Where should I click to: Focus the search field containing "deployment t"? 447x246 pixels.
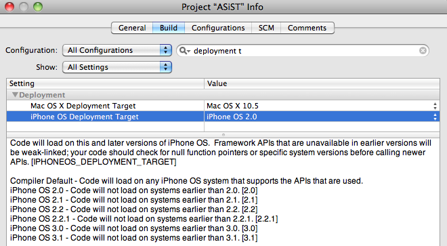pyautogui.click(x=303, y=51)
